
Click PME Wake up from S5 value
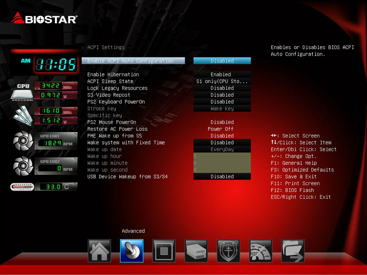[222, 136]
